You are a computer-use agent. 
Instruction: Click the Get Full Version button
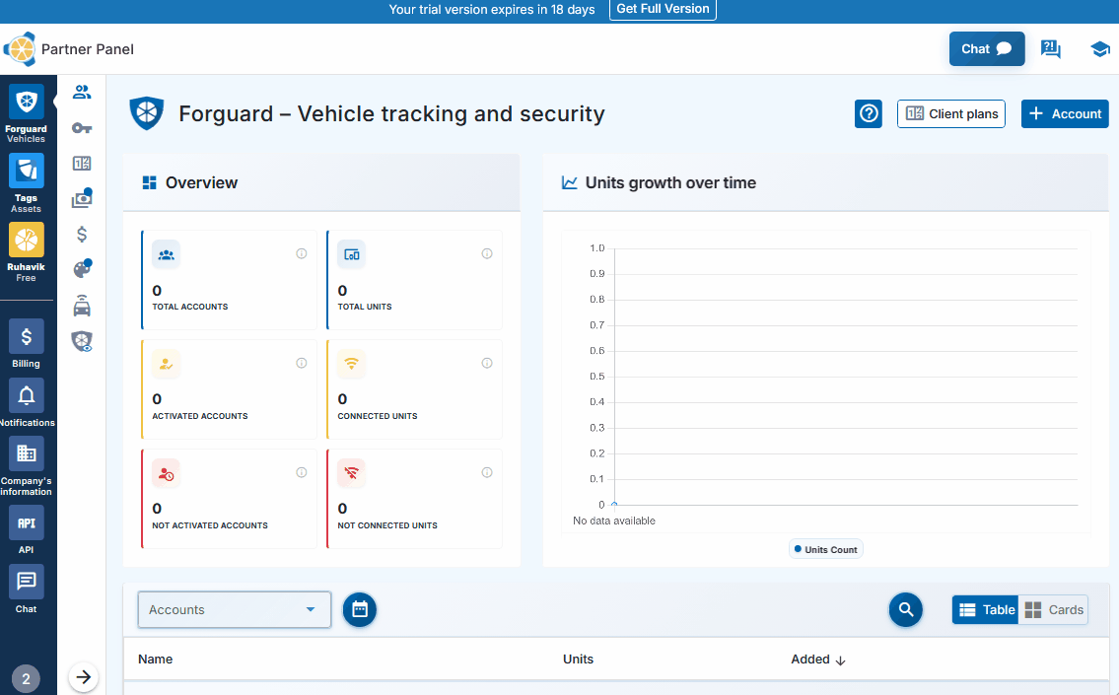(x=663, y=9)
